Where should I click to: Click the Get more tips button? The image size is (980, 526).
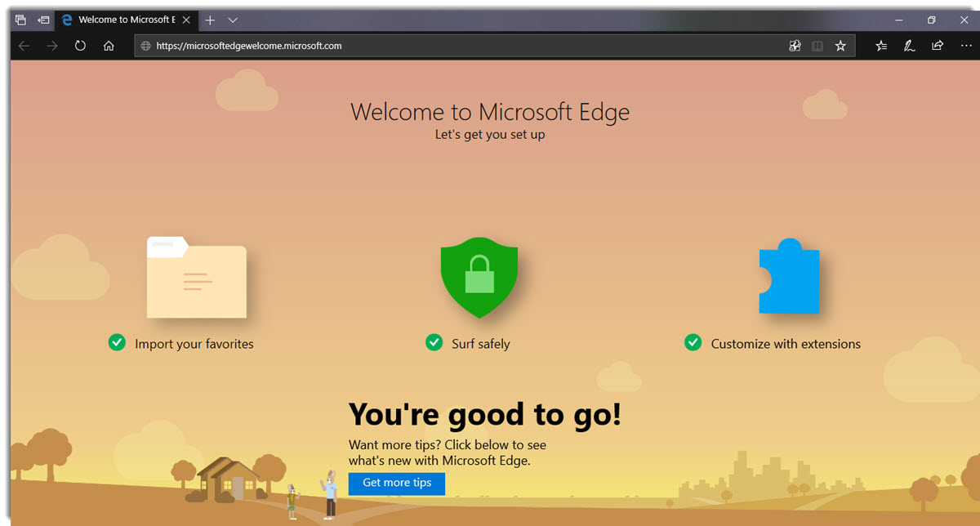397,483
